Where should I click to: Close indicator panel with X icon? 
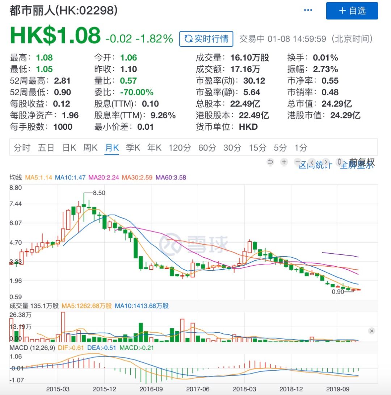click(371, 331)
